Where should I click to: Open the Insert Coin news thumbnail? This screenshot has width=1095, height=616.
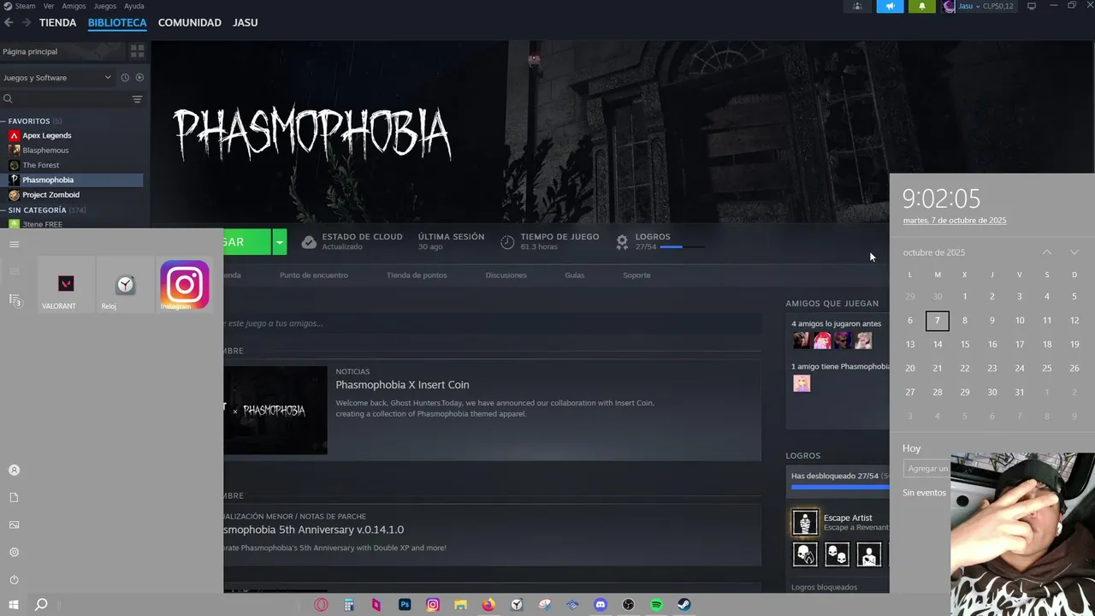[275, 411]
